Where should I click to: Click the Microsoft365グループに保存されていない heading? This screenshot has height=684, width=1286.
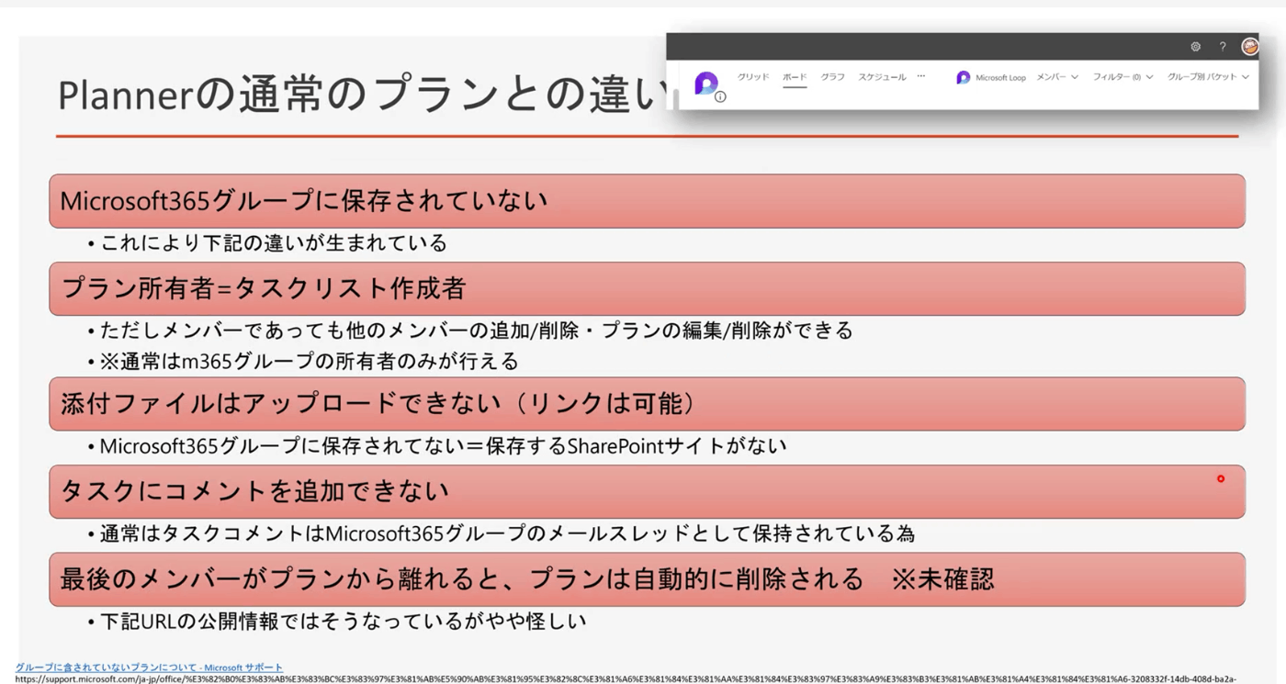(x=647, y=201)
